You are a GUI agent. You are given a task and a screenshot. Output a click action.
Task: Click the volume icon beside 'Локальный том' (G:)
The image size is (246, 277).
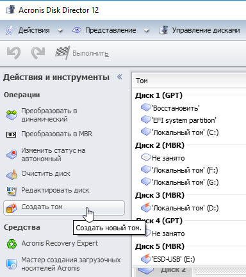tap(146, 182)
